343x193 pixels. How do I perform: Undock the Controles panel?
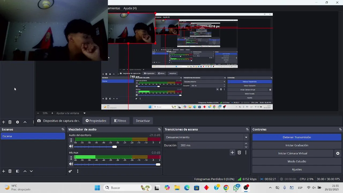(x=340, y=129)
